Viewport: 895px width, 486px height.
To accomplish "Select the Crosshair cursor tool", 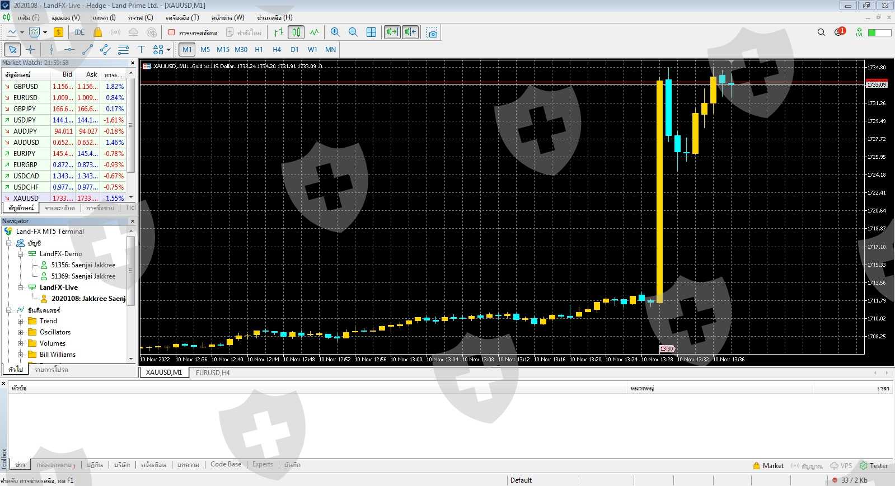I will click(x=31, y=50).
